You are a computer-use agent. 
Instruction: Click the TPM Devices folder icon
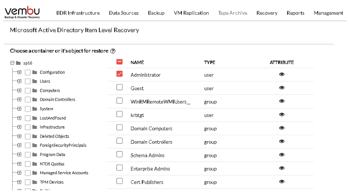coord(34,182)
